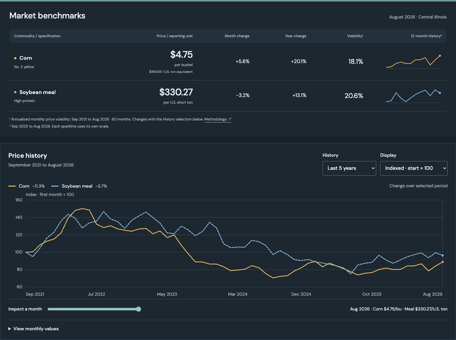Click the Corn volatility value 18.1%
456x340 pixels.
[356, 61]
